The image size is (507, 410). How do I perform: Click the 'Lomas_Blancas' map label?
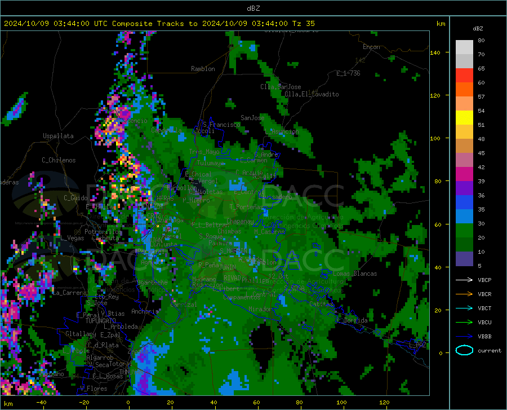point(355,274)
